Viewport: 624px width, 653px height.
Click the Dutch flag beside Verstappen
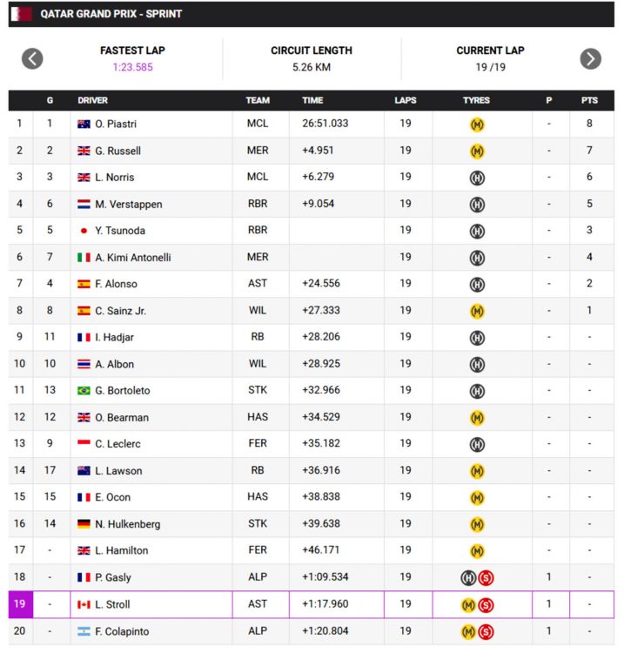pos(84,205)
